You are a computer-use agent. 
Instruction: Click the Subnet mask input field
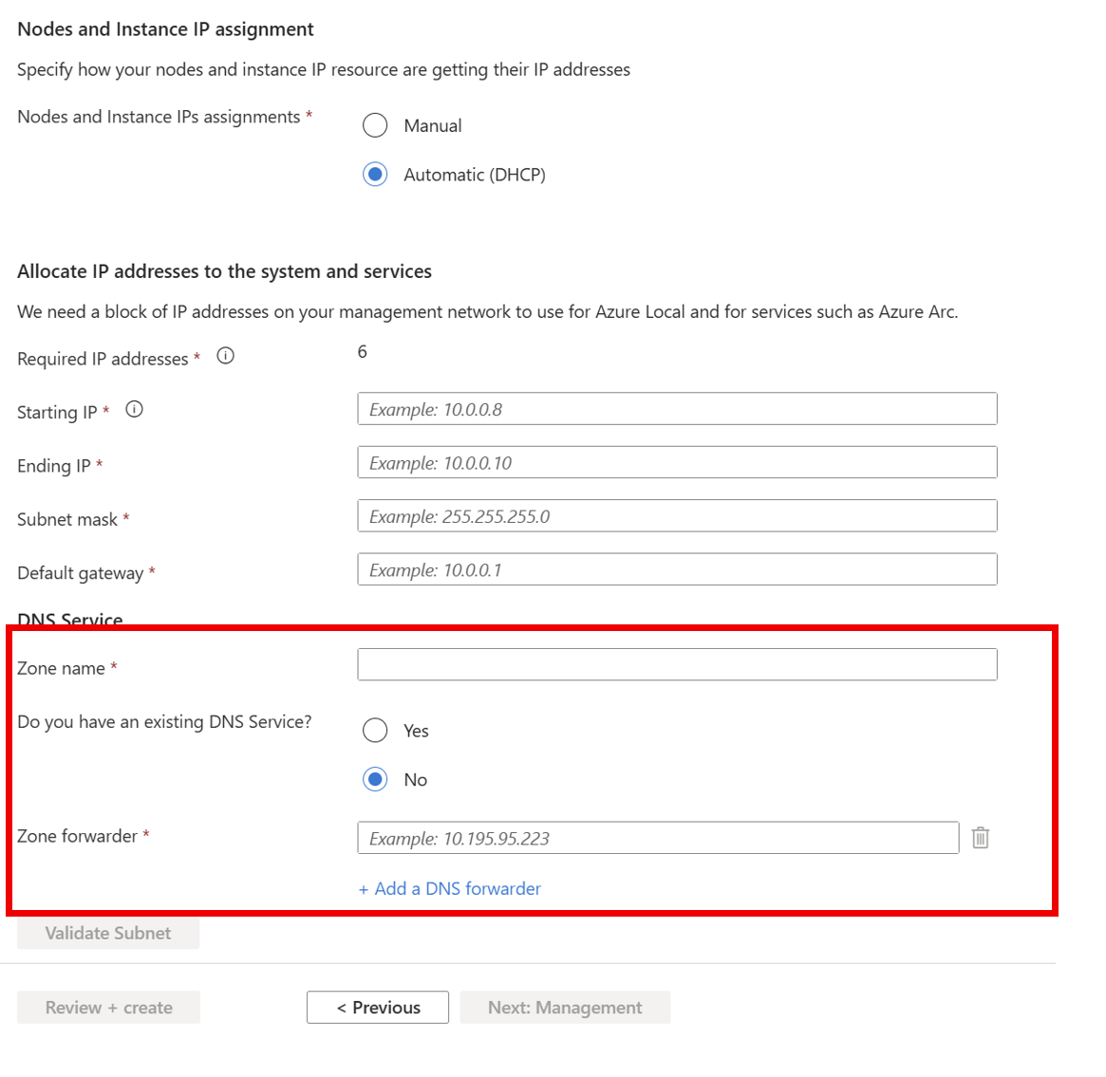(677, 516)
